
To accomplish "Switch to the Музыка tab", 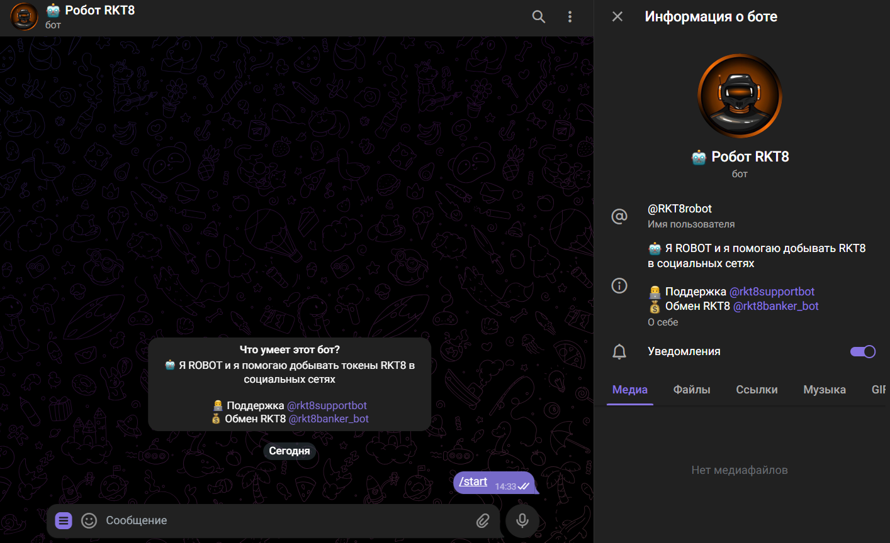I will pyautogui.click(x=825, y=390).
